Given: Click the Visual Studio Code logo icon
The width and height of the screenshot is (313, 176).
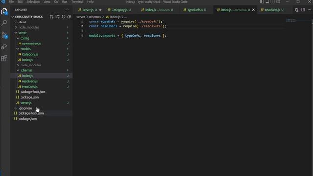Looking at the screenshot, I should tap(3, 2).
